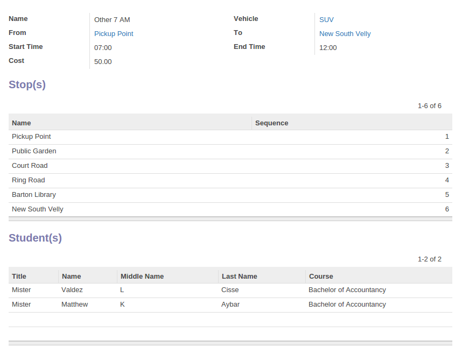
Task: Sort students by Middle Name column header
Action: [167, 277]
